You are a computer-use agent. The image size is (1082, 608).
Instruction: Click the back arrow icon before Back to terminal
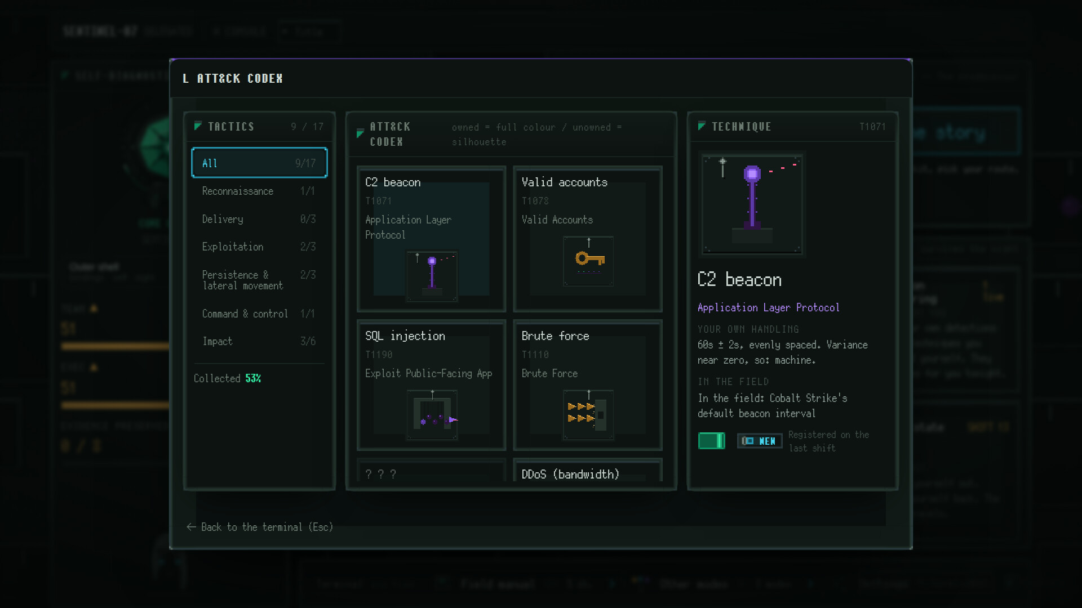coord(192,527)
